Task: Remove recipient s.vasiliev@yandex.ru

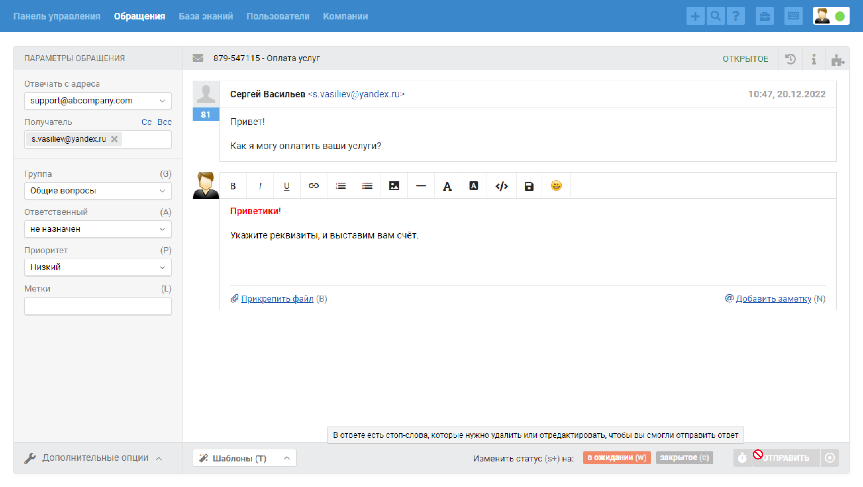Action: (x=114, y=139)
